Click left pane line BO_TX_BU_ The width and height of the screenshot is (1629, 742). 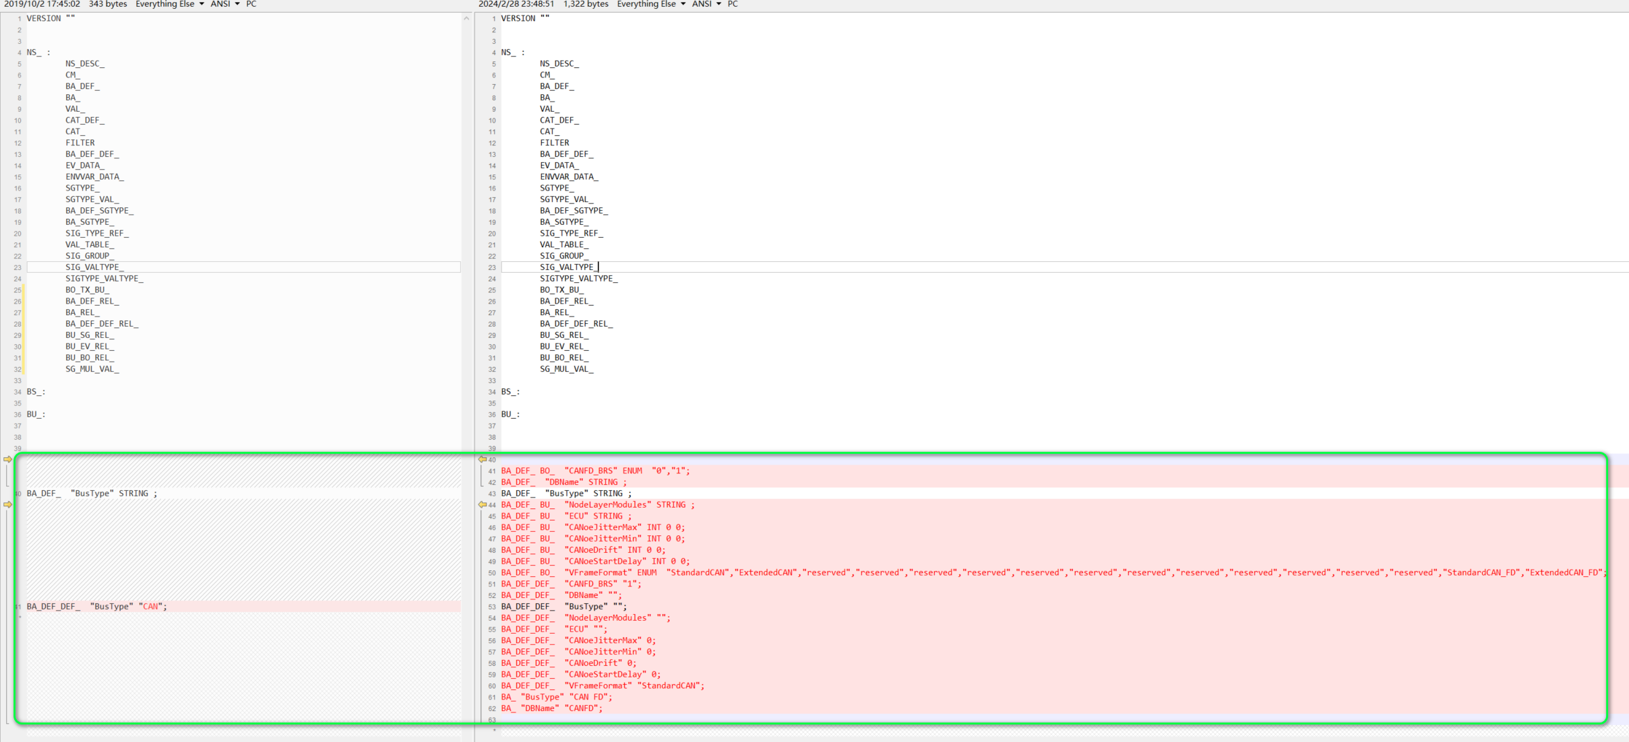pos(88,290)
